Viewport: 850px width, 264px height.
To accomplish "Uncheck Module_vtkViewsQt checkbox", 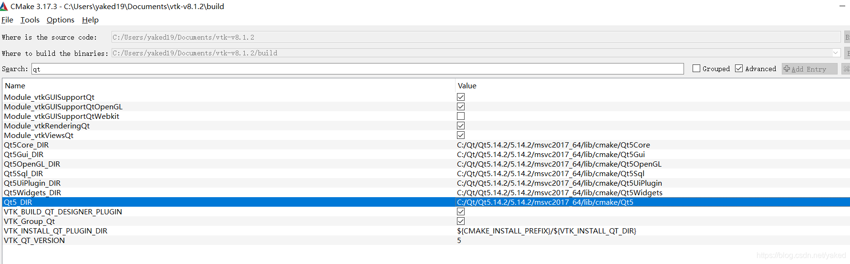I will (461, 136).
